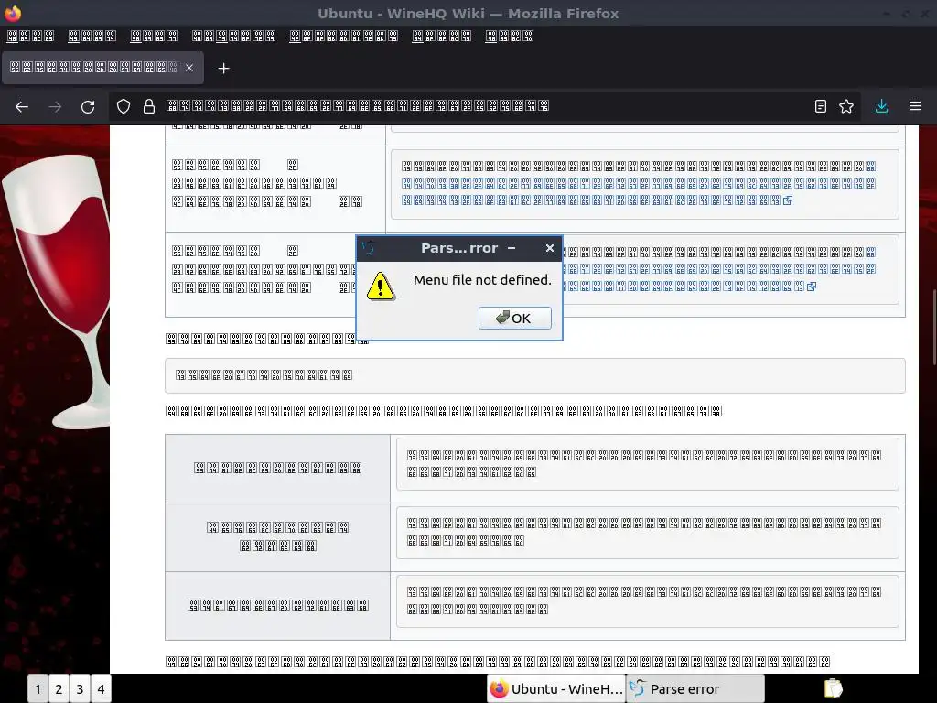This screenshot has height=703, width=937.
Task: Click the Firefox forward arrow
Action: (x=55, y=106)
